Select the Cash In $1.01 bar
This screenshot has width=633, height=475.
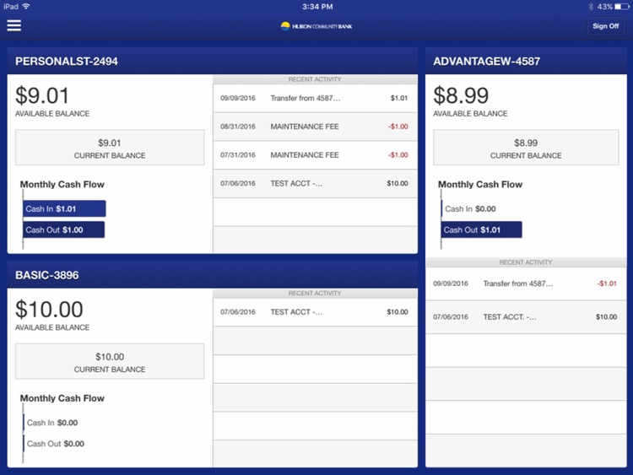(x=65, y=208)
